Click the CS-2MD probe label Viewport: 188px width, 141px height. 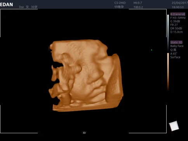(x=120, y=3)
